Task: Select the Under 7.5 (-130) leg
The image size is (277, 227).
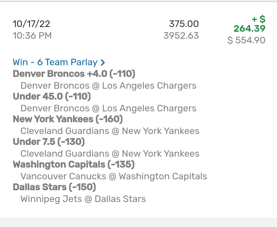Action: point(49,142)
